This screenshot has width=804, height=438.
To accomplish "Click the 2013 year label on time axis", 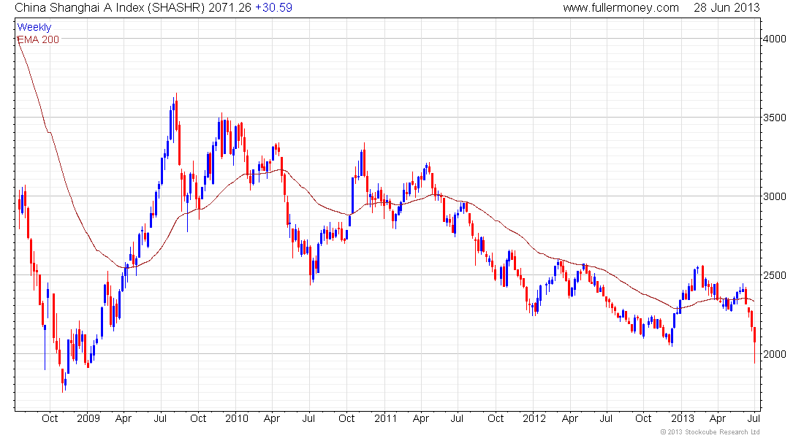I will point(683,418).
